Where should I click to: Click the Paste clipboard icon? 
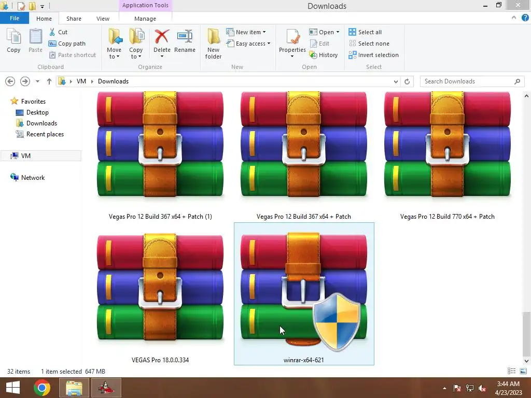[x=35, y=40]
